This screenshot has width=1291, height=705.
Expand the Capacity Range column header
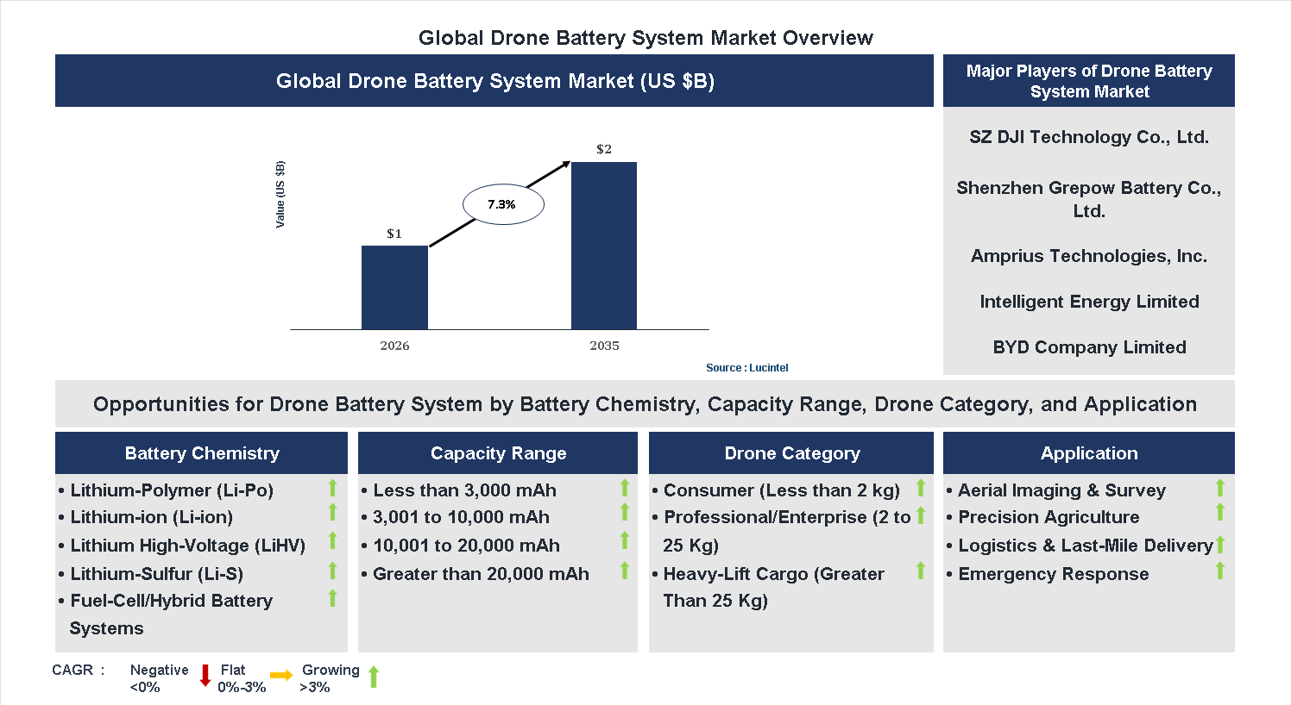coord(498,452)
